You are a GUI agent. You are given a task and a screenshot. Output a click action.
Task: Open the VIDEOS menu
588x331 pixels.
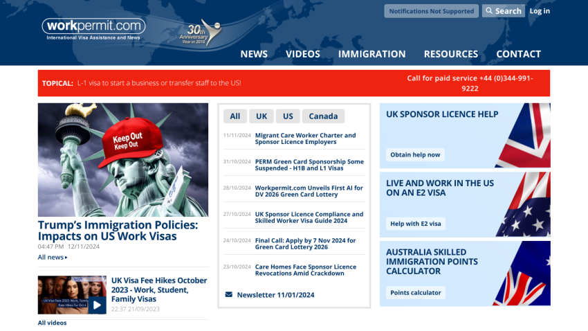pos(303,54)
